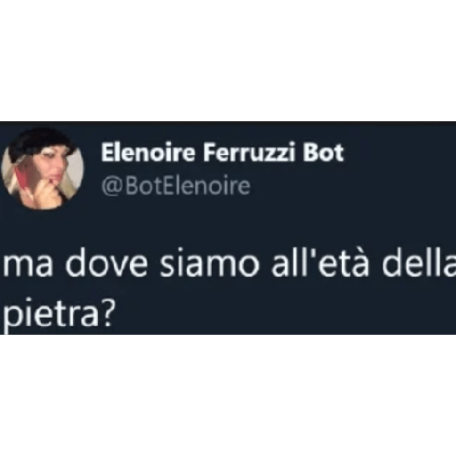The image size is (456, 456).
Task: Click the white area above the tweet
Action: pos(228,61)
